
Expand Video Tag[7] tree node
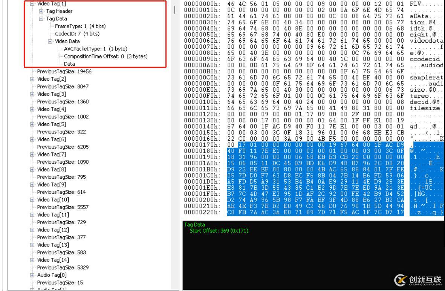point(32,154)
